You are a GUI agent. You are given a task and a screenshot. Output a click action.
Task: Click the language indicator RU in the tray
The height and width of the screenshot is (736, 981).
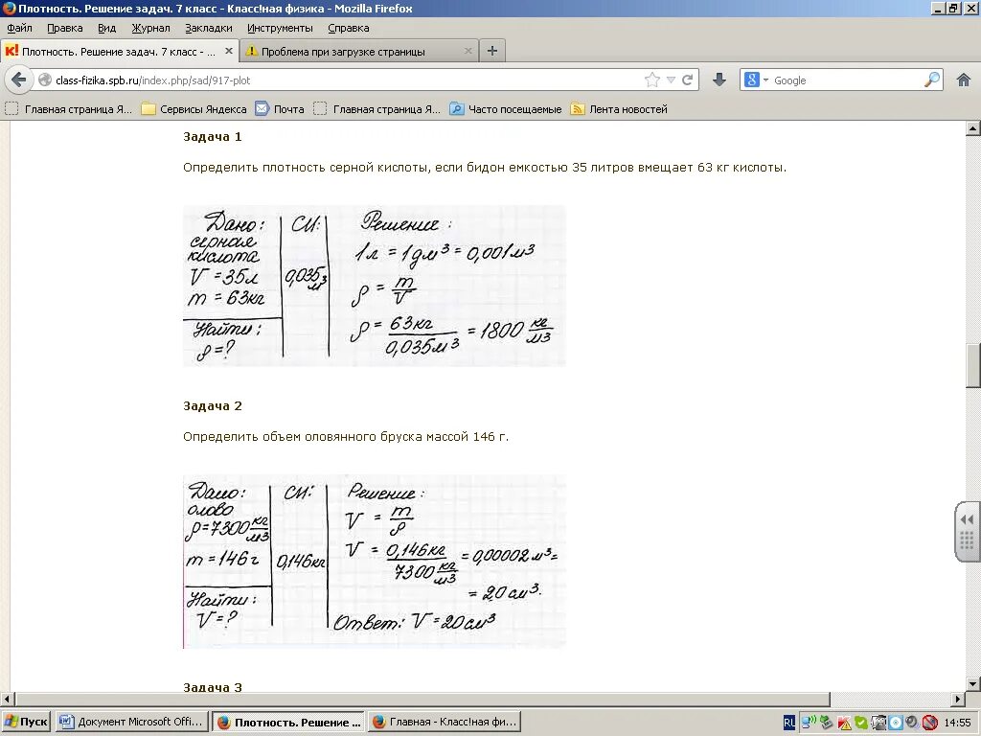789,723
